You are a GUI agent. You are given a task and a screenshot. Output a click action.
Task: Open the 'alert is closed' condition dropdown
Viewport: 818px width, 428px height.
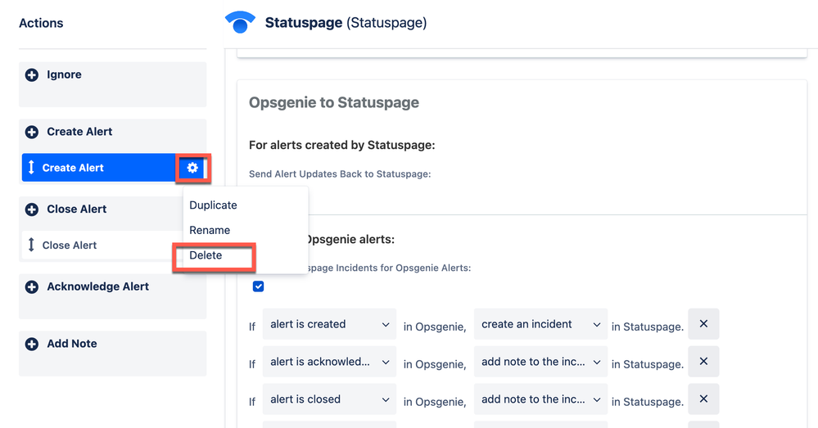pyautogui.click(x=329, y=399)
